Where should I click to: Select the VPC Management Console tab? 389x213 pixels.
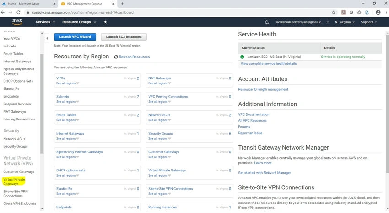(87, 4)
